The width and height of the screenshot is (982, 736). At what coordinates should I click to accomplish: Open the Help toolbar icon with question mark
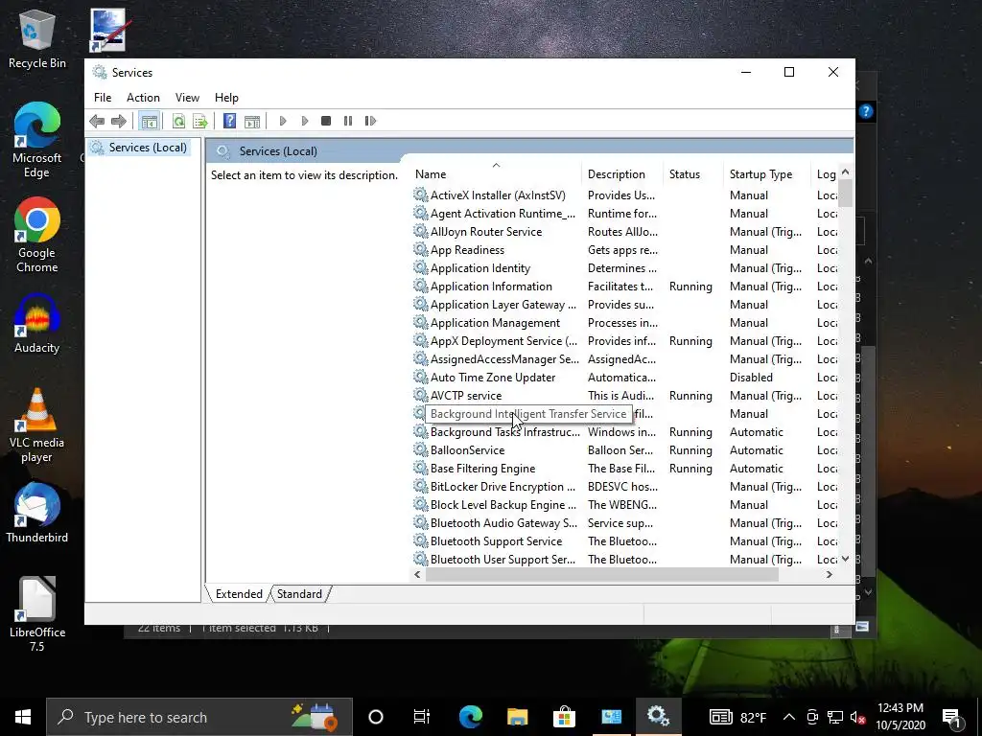point(230,121)
